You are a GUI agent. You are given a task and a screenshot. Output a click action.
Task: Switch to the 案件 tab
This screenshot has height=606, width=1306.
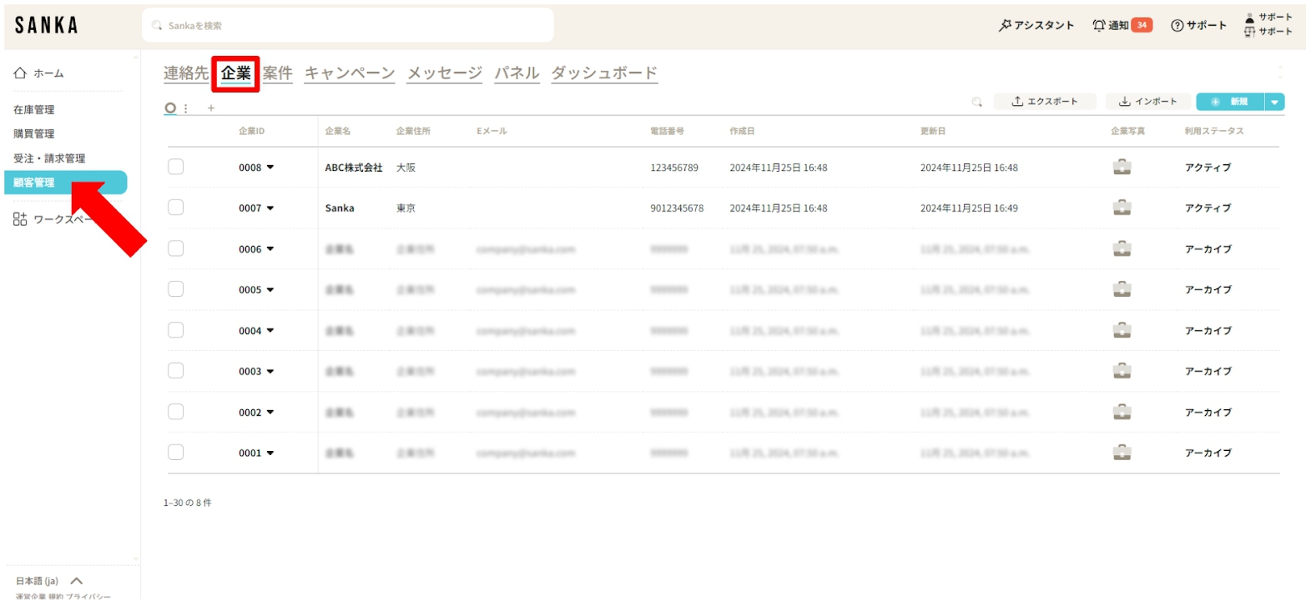pyautogui.click(x=278, y=73)
